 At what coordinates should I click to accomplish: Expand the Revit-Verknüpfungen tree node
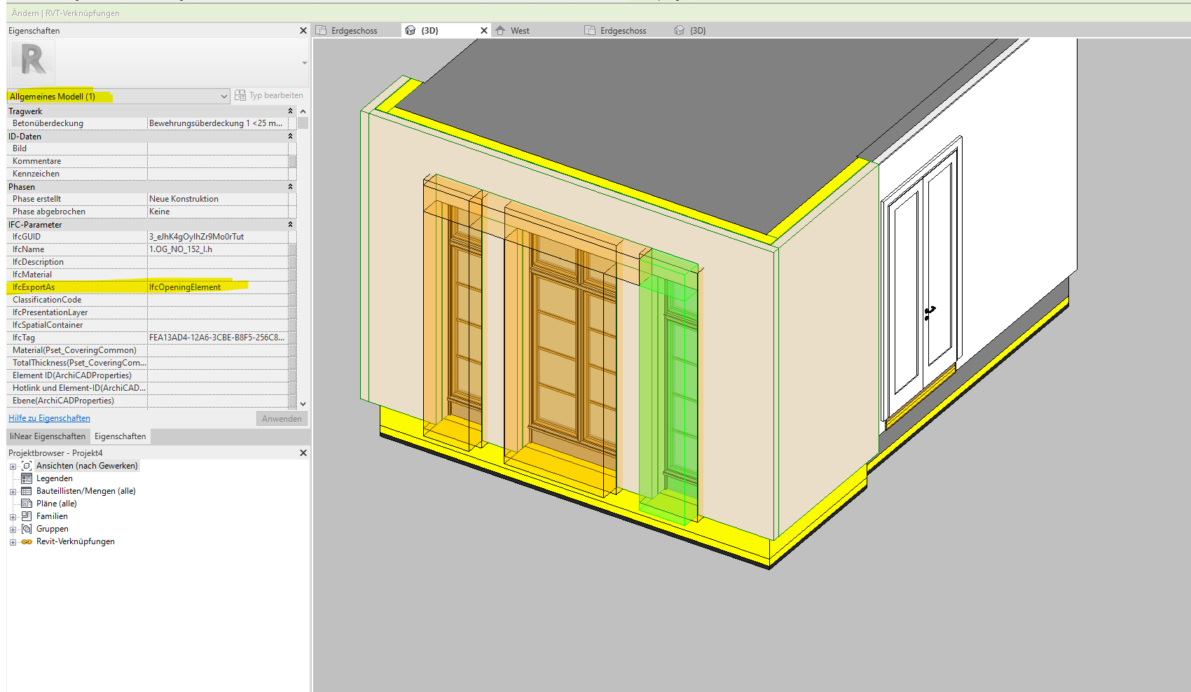coord(12,541)
